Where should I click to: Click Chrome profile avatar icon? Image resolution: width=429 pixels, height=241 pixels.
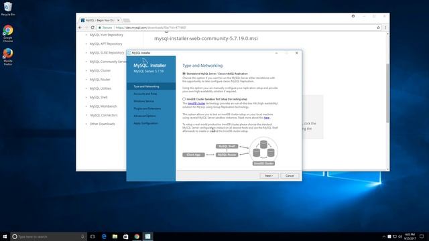pos(353,16)
